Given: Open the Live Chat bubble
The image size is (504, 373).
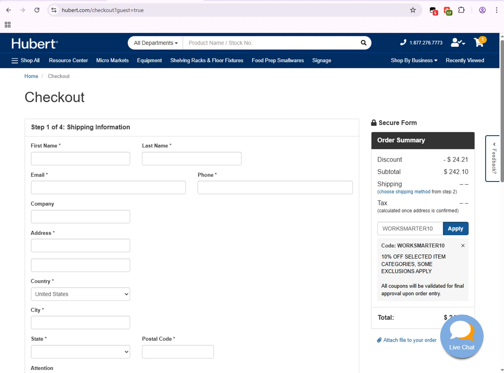Looking at the screenshot, I should coord(462,336).
